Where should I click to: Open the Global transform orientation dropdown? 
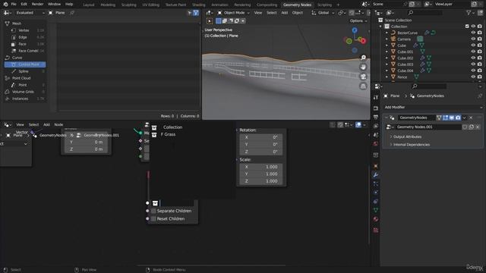pos(323,13)
